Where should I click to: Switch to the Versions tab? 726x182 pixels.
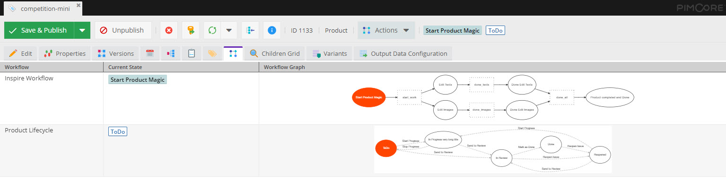[x=116, y=53]
